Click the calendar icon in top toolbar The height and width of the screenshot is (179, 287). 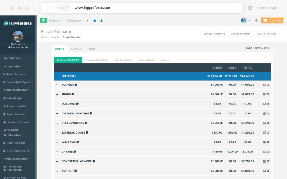pos(94,20)
